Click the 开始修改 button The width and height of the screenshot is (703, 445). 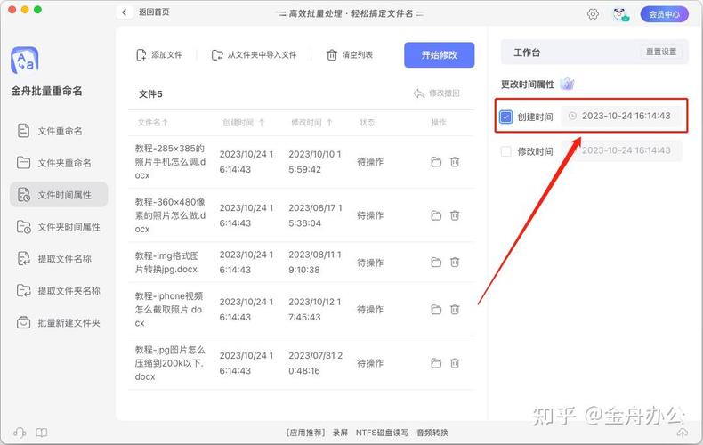tap(439, 54)
